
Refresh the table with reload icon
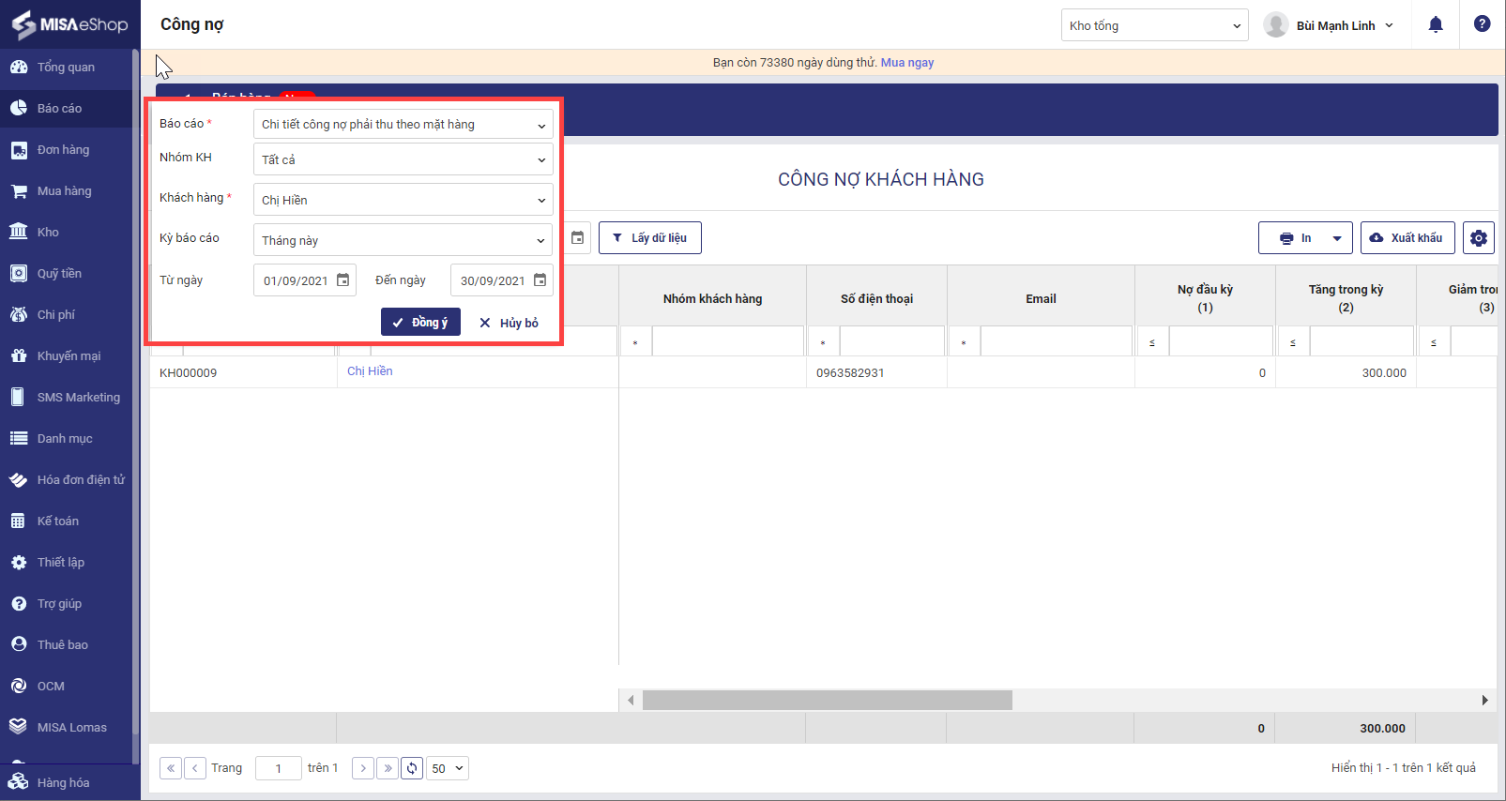coord(412,768)
